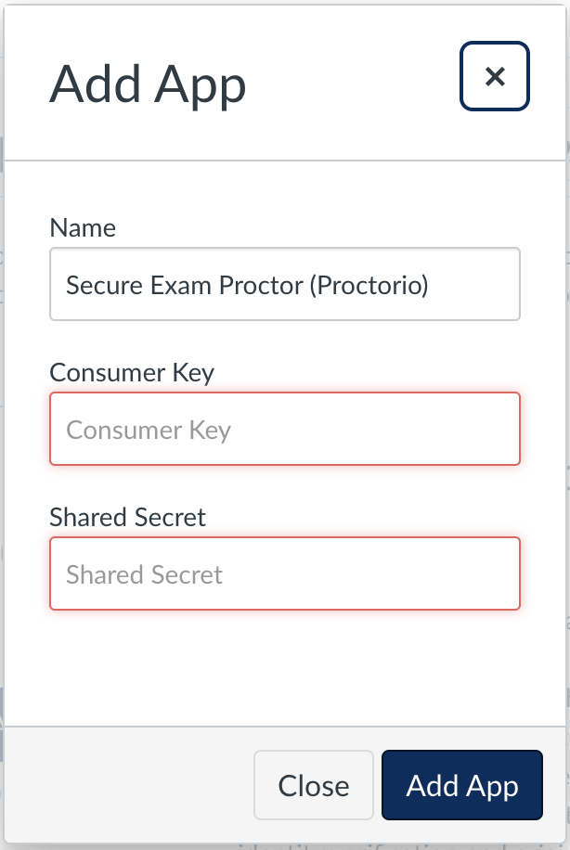Dismiss the dialog with the X icon
This screenshot has width=570, height=850.
495,76
